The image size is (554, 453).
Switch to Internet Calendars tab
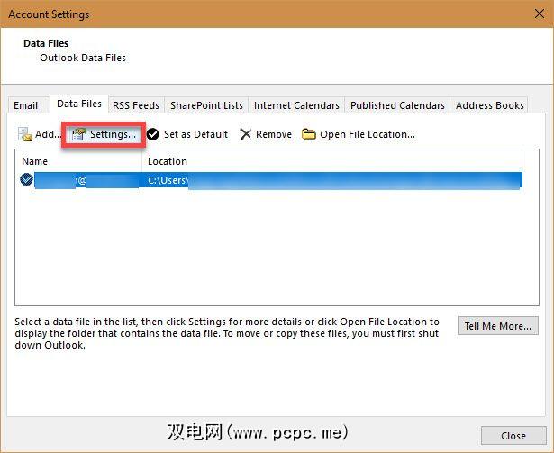point(296,105)
